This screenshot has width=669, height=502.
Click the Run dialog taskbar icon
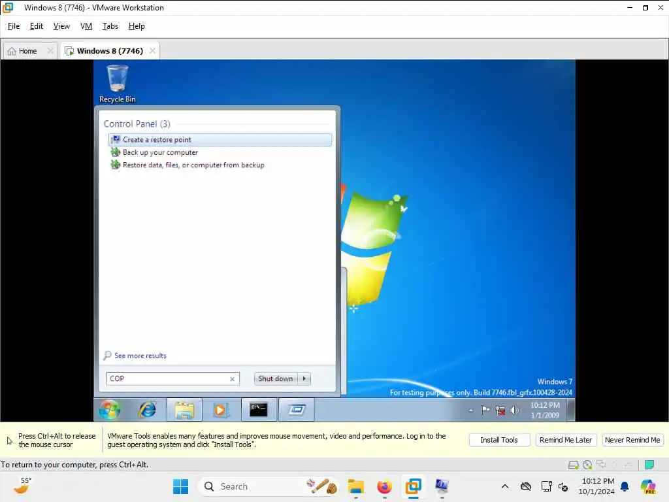pyautogui.click(x=297, y=410)
